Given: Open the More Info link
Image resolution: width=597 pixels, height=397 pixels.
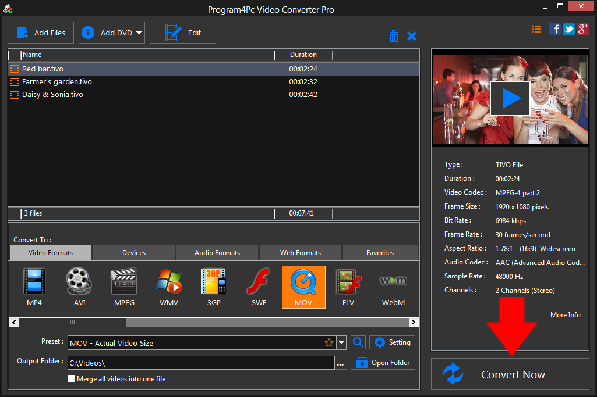Looking at the screenshot, I should (566, 315).
